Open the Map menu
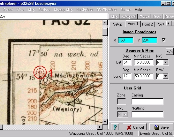The width and height of the screenshot is (174, 137). pyautogui.click(x=31, y=10)
